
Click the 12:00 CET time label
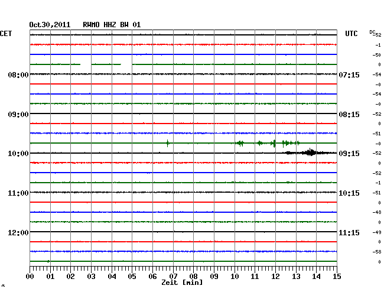[x=18, y=232]
